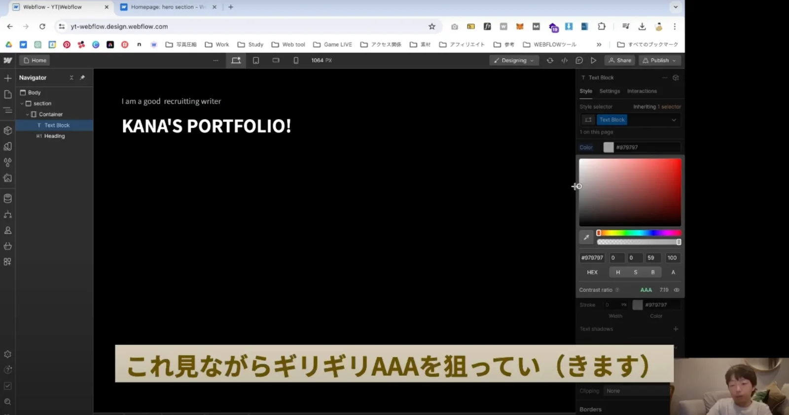Select Text Block in the Navigator
Image resolution: width=789 pixels, height=415 pixels.
54,125
